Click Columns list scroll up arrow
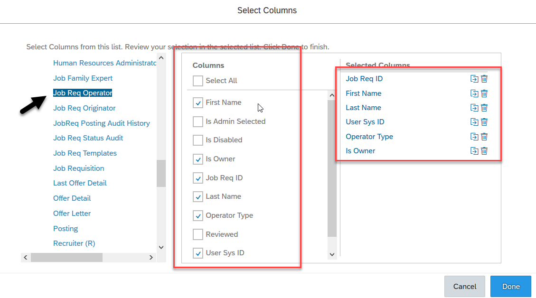This screenshot has height=298, width=536. click(x=332, y=95)
